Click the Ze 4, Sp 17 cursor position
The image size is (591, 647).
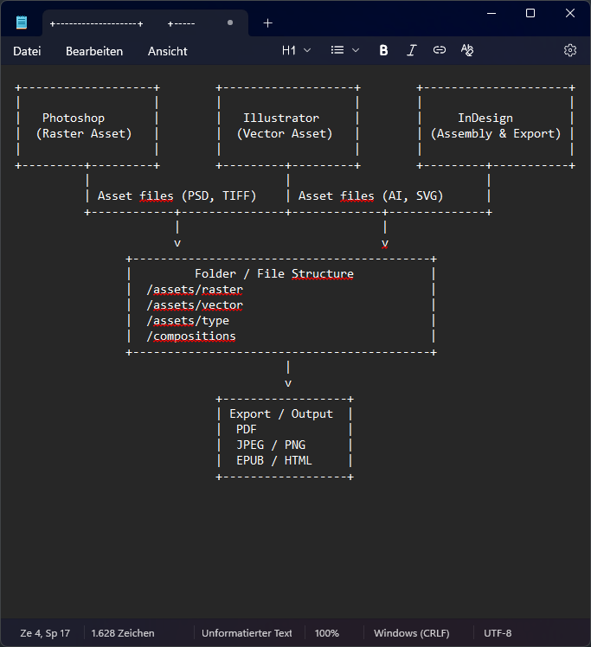(x=45, y=633)
